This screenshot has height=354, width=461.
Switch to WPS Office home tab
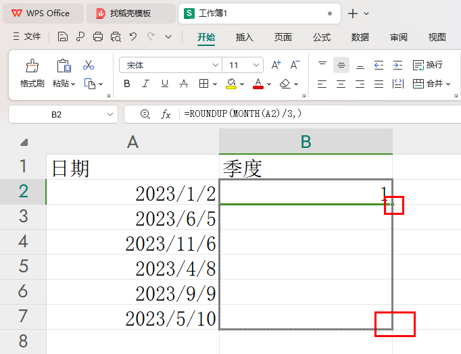43,14
